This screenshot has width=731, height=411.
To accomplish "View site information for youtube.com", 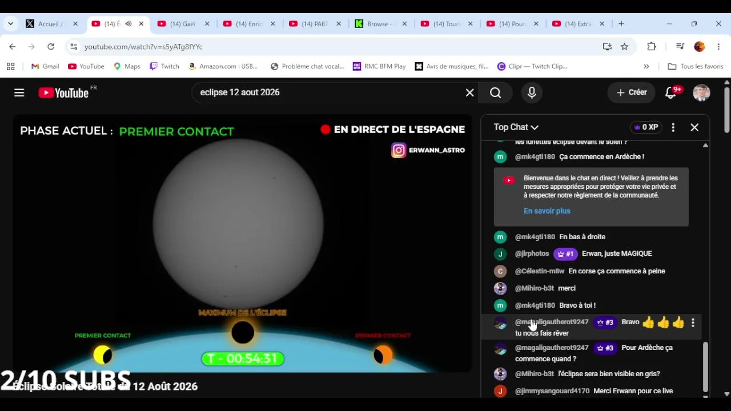I will click(73, 47).
